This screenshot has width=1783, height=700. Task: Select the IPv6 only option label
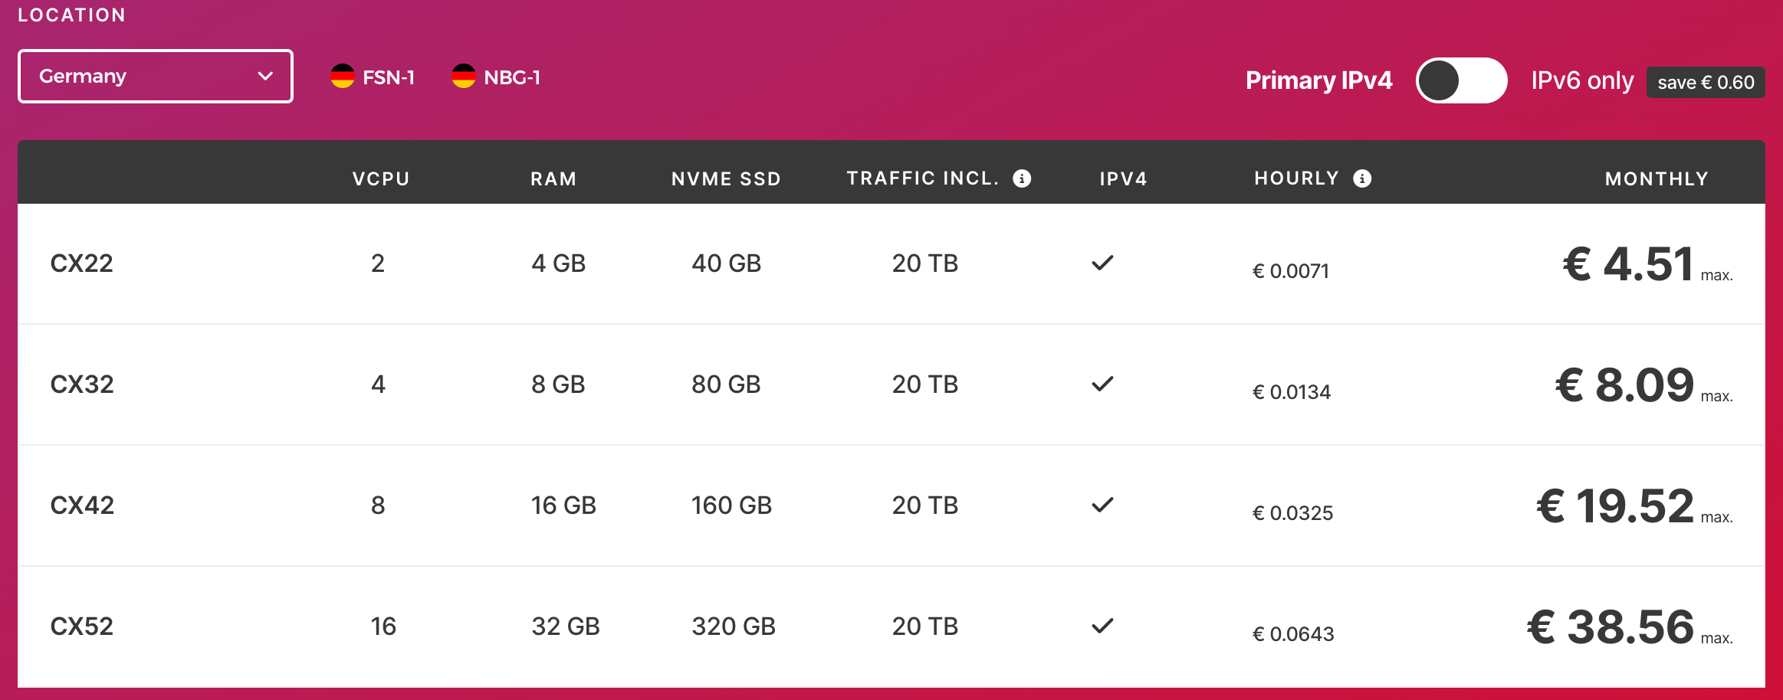[1582, 80]
